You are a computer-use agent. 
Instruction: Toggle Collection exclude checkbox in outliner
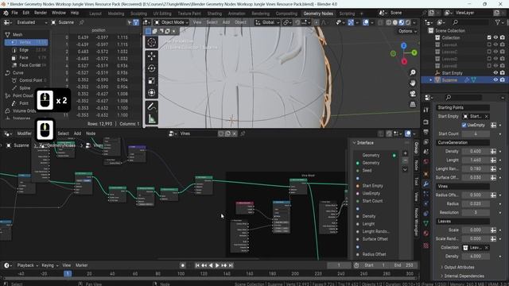[489, 37]
